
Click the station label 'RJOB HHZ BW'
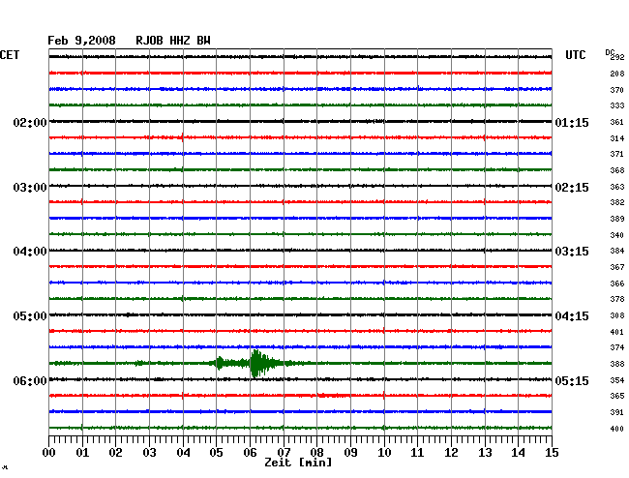click(x=173, y=41)
